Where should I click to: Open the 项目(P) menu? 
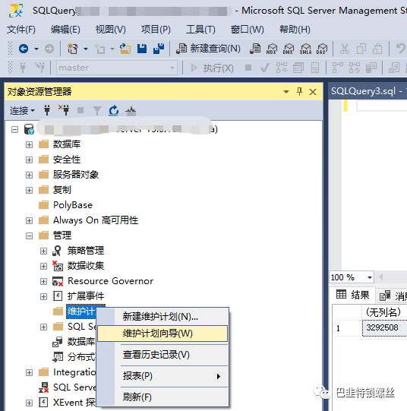pos(156,30)
